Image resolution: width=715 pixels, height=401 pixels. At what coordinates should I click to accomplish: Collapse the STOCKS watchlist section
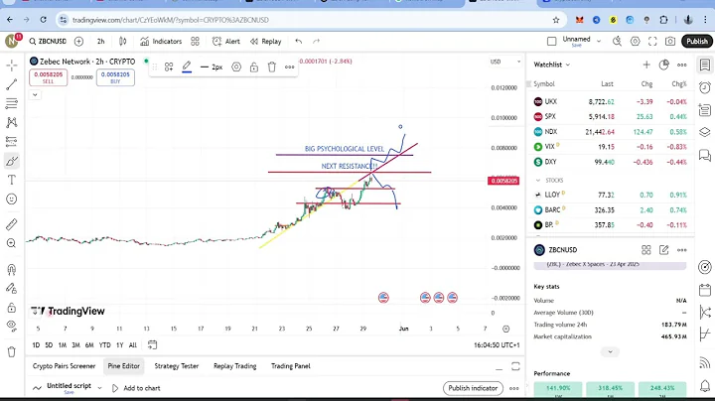(538, 180)
